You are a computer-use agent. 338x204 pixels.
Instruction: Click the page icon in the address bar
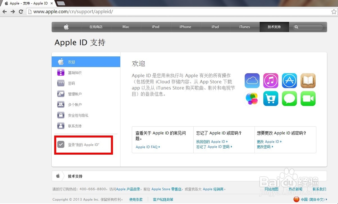coord(30,11)
